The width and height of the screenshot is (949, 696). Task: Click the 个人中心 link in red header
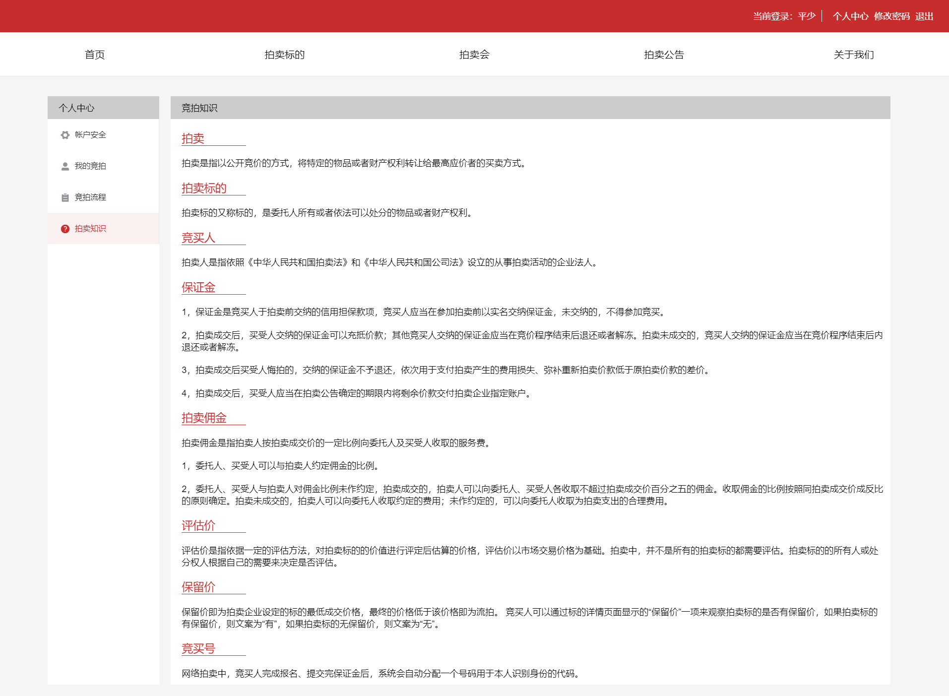(850, 16)
